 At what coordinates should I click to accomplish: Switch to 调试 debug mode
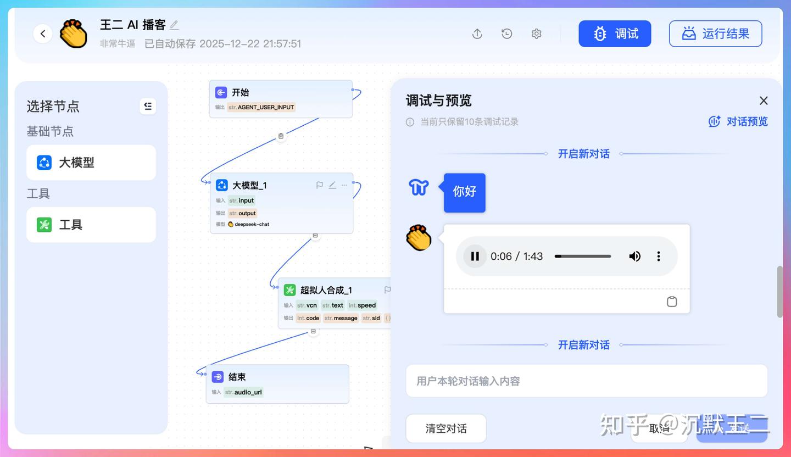click(x=615, y=34)
